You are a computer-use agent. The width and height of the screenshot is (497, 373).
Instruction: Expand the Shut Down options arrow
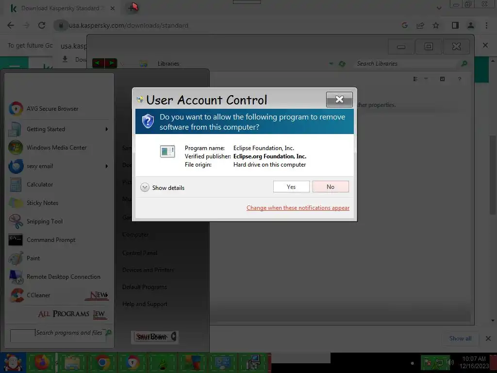(173, 337)
